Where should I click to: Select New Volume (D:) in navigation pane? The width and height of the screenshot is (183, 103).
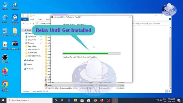tap(34, 49)
